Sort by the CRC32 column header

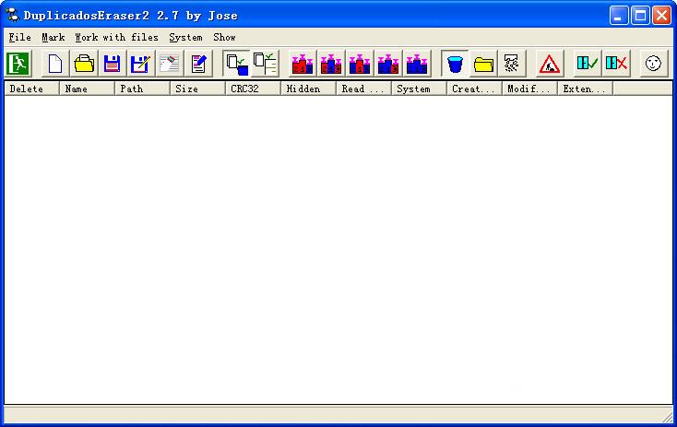[253, 89]
